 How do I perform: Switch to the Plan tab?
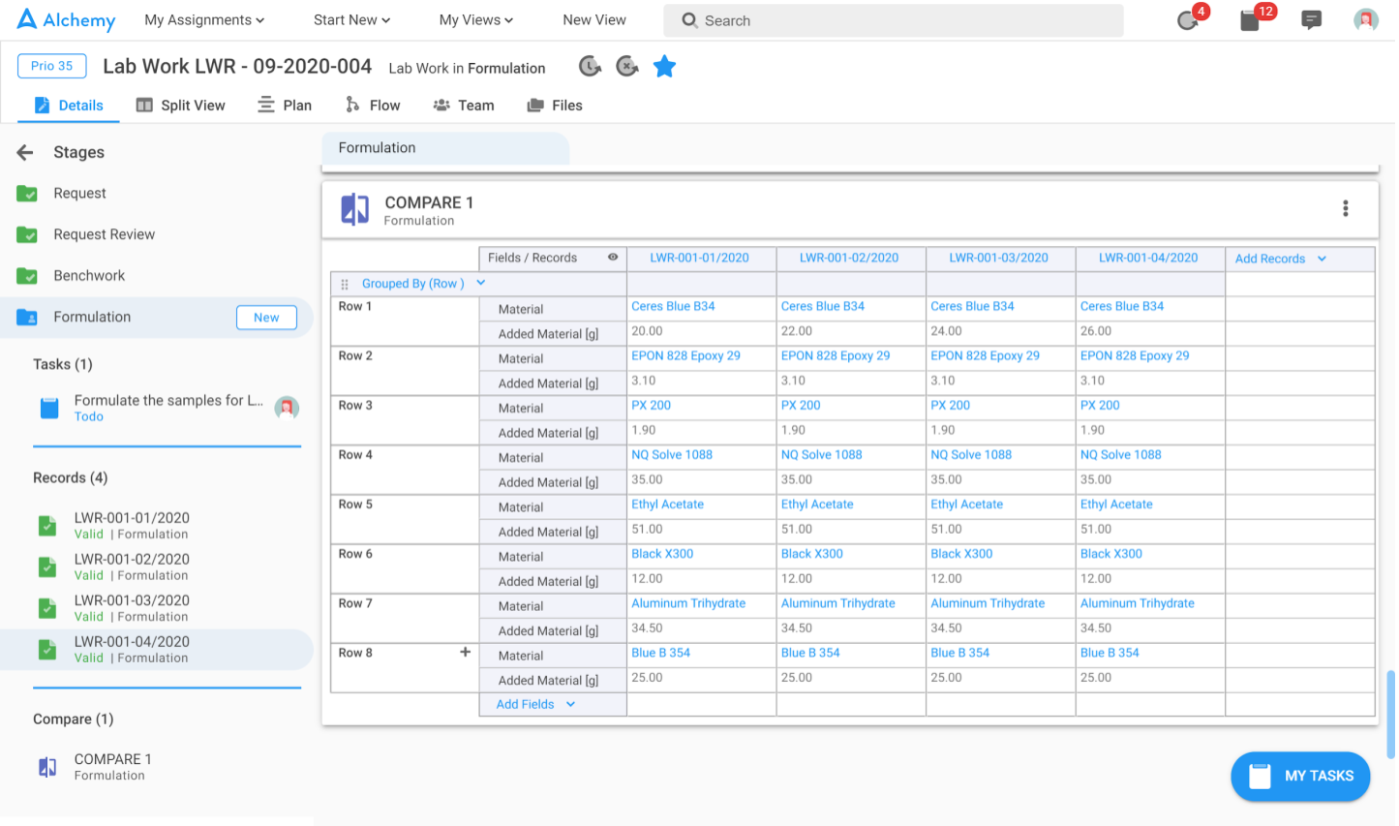(285, 106)
